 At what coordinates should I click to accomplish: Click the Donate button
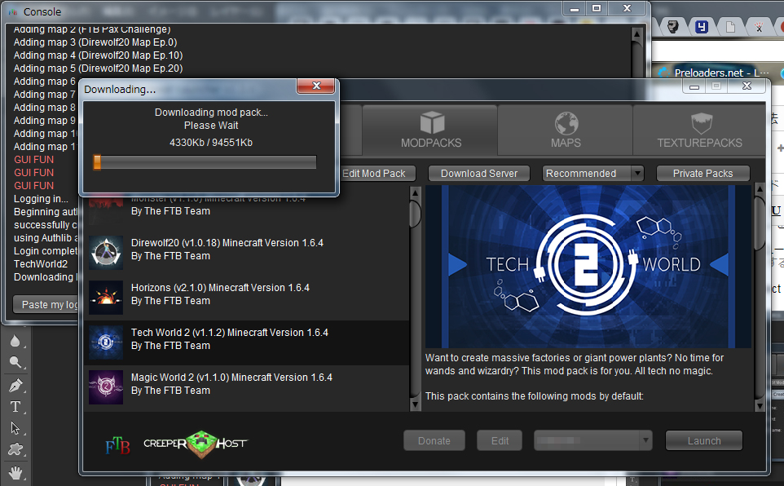[434, 441]
